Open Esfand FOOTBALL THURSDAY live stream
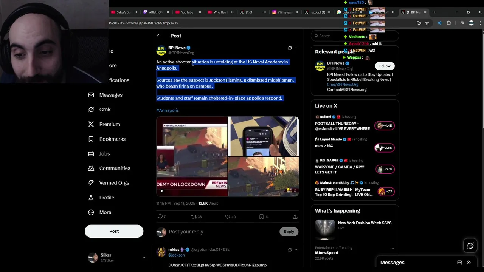The height and width of the screenshot is (272, 484). pyautogui.click(x=355, y=123)
